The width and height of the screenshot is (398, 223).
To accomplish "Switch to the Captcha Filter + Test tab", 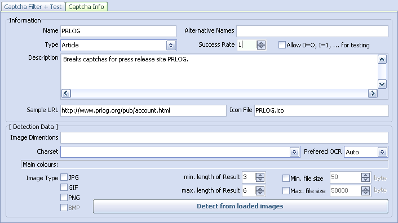I will pyautogui.click(x=33, y=7).
